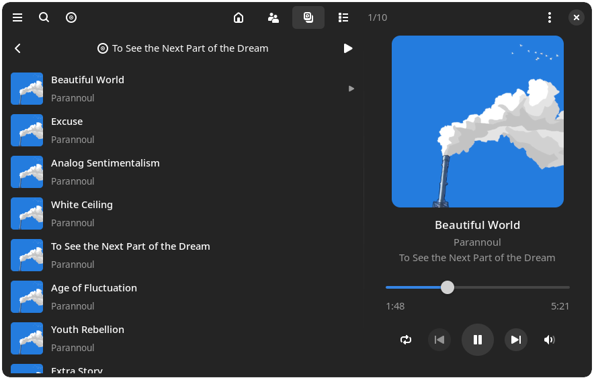The width and height of the screenshot is (594, 380).
Task: Skip to the next track
Action: tap(516, 340)
